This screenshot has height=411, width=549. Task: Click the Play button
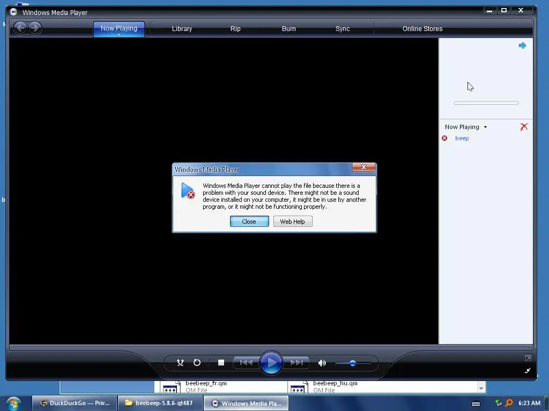(x=271, y=363)
